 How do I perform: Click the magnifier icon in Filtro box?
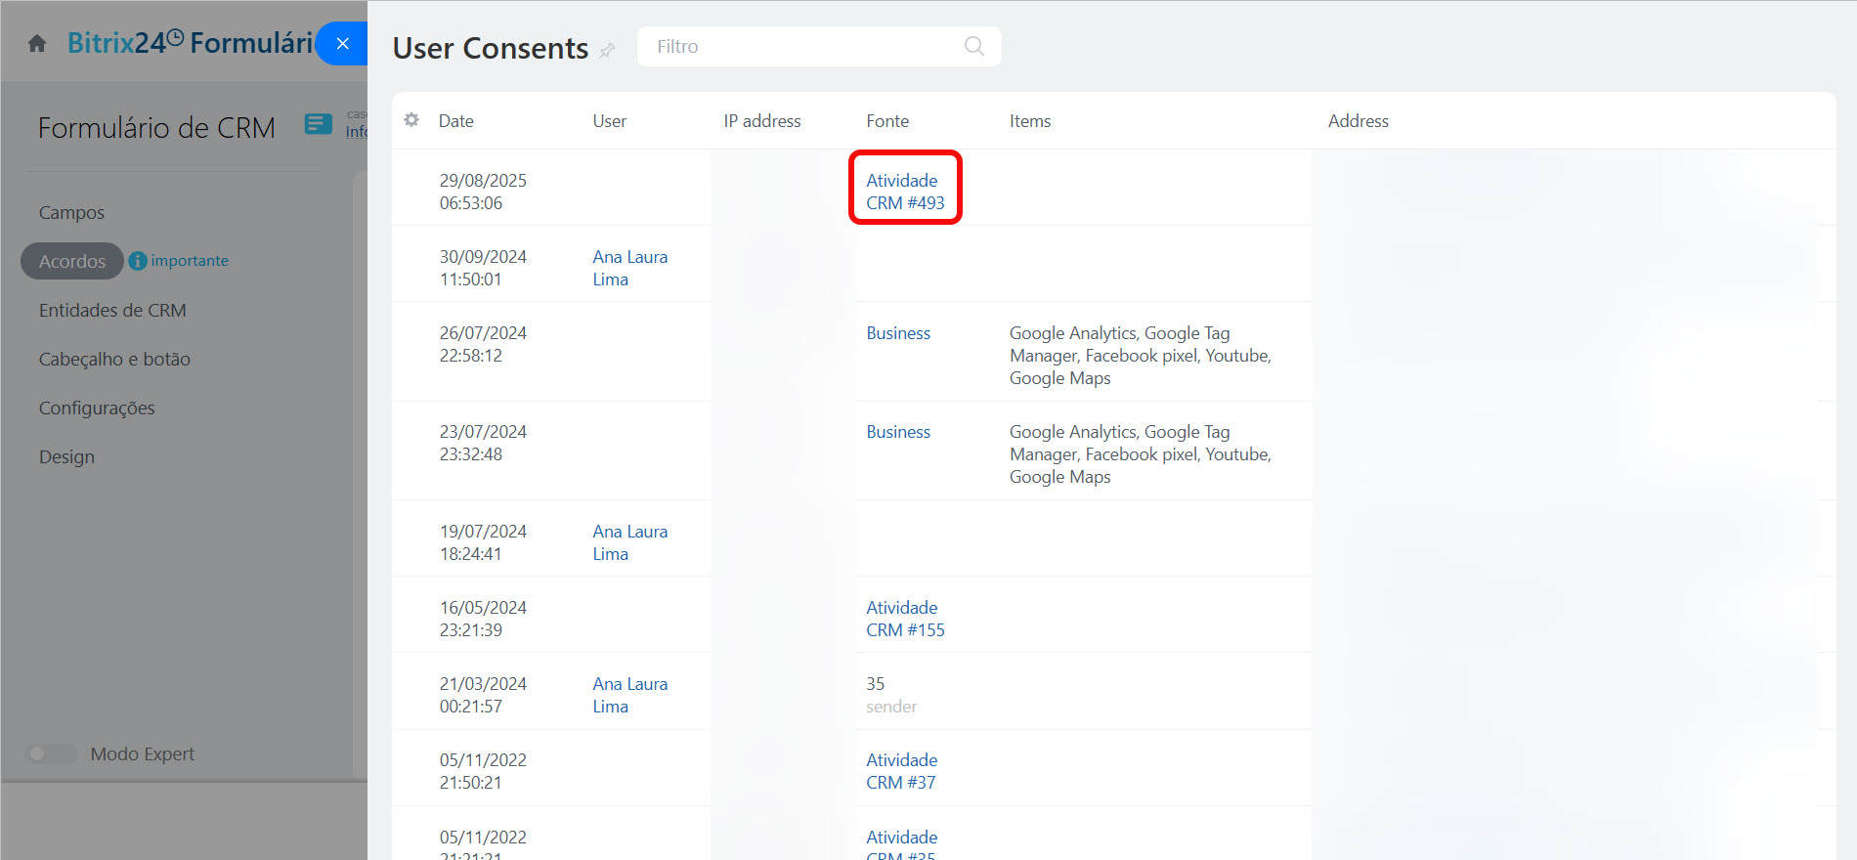point(973,46)
